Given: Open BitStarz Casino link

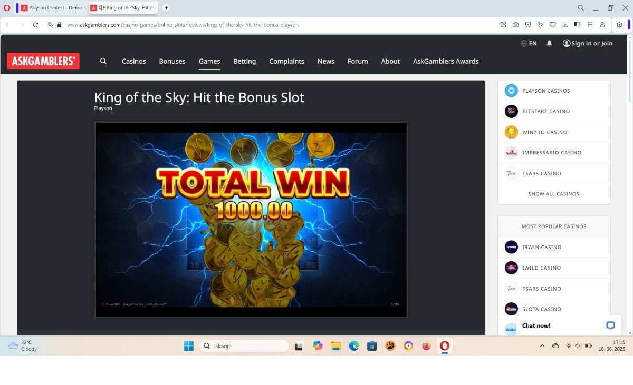Looking at the screenshot, I should (554, 111).
